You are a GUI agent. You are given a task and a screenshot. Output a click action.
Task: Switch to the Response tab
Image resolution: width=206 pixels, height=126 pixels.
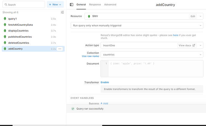95,4
